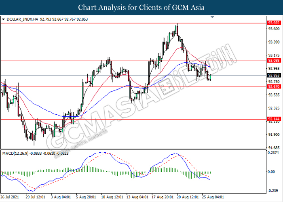Click the MACD scale value -0.239
The height and width of the screenshot is (202, 283).
click(x=272, y=191)
